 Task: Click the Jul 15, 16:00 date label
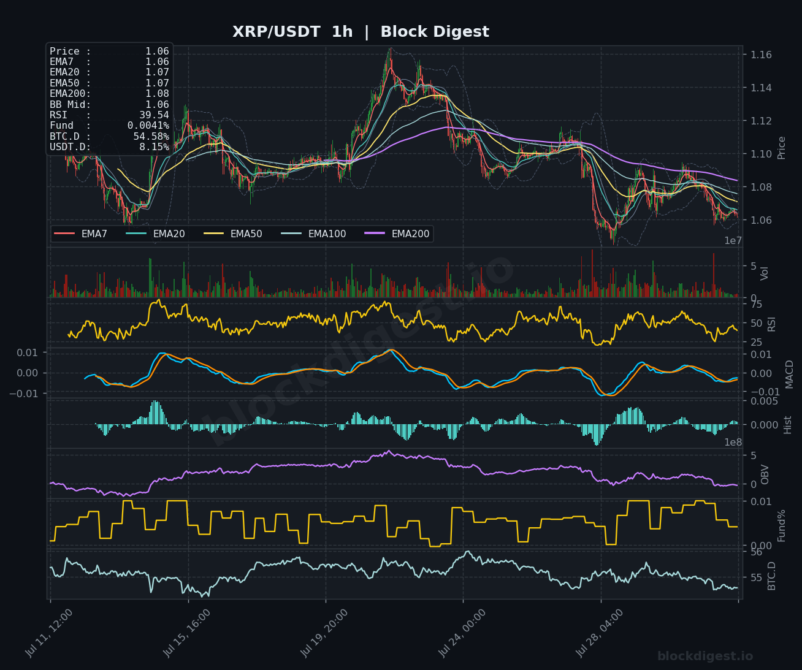point(187,633)
